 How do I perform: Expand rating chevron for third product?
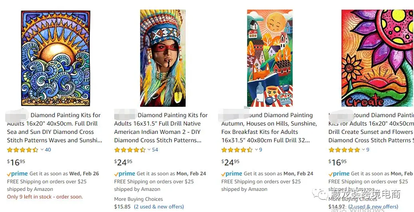click(256, 150)
